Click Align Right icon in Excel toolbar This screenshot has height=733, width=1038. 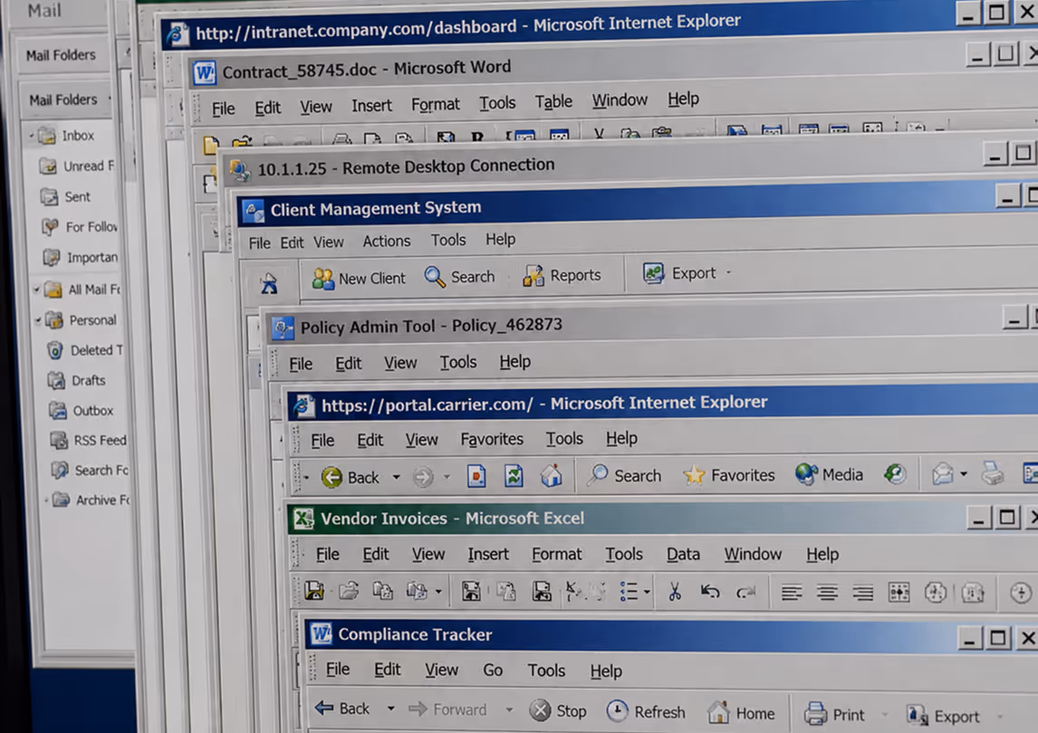(862, 593)
